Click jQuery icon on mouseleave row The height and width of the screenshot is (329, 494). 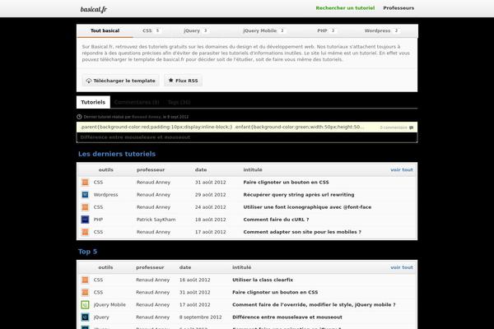click(x=85, y=317)
